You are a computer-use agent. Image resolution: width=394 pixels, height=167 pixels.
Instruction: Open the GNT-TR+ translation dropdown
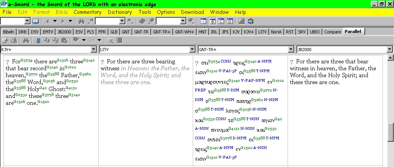coord(291,49)
